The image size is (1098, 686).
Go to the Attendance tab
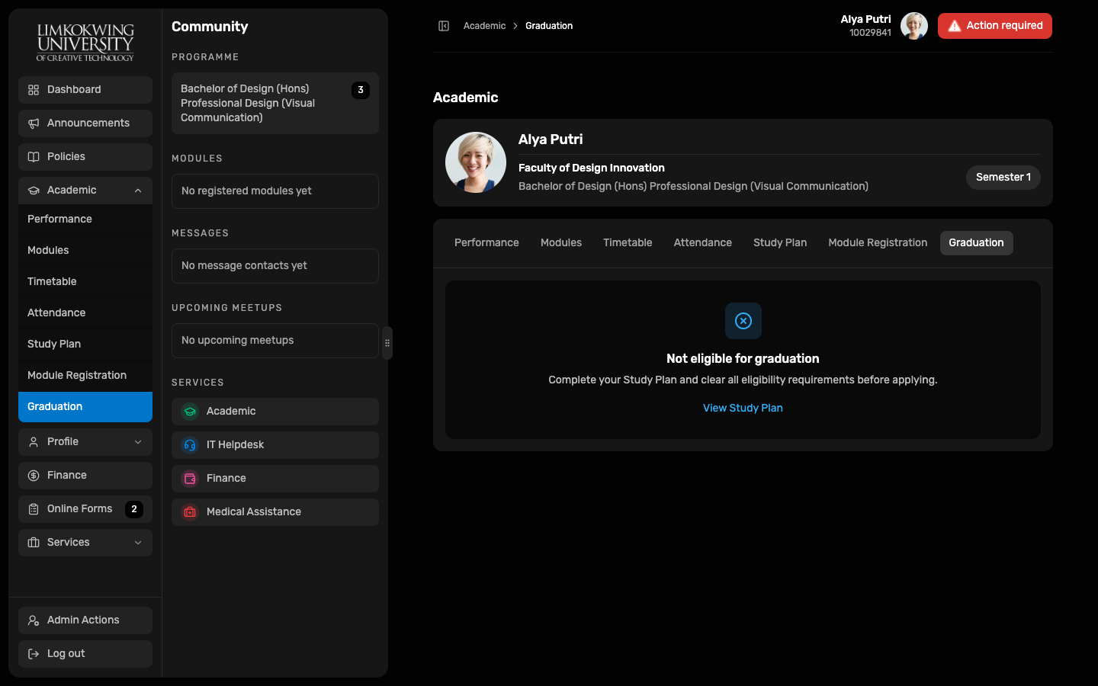coord(703,243)
